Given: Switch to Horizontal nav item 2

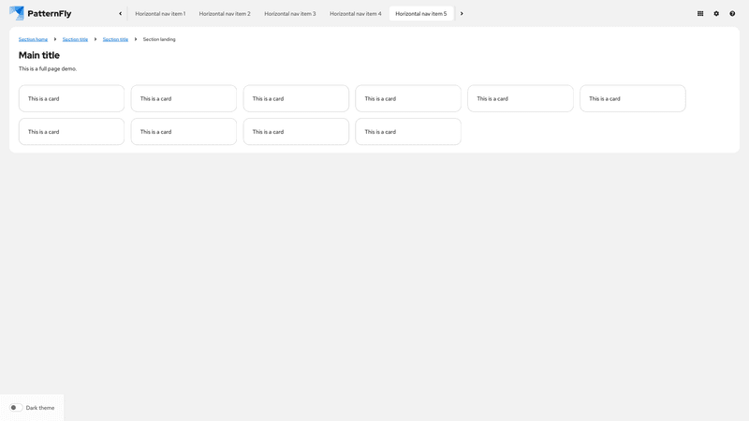Looking at the screenshot, I should [x=225, y=14].
